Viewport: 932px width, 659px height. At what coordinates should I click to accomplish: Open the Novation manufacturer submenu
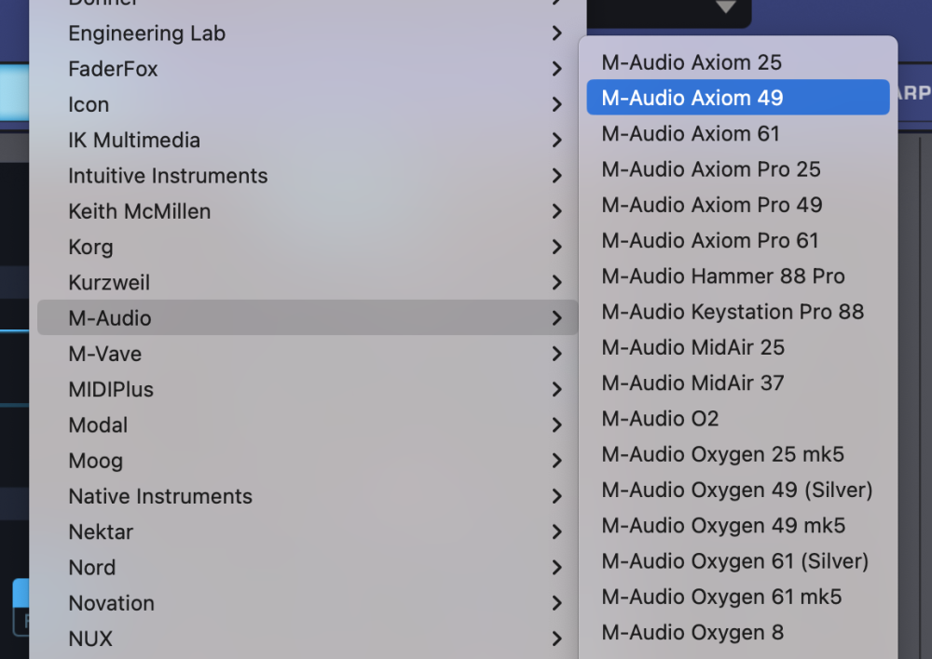click(x=112, y=603)
